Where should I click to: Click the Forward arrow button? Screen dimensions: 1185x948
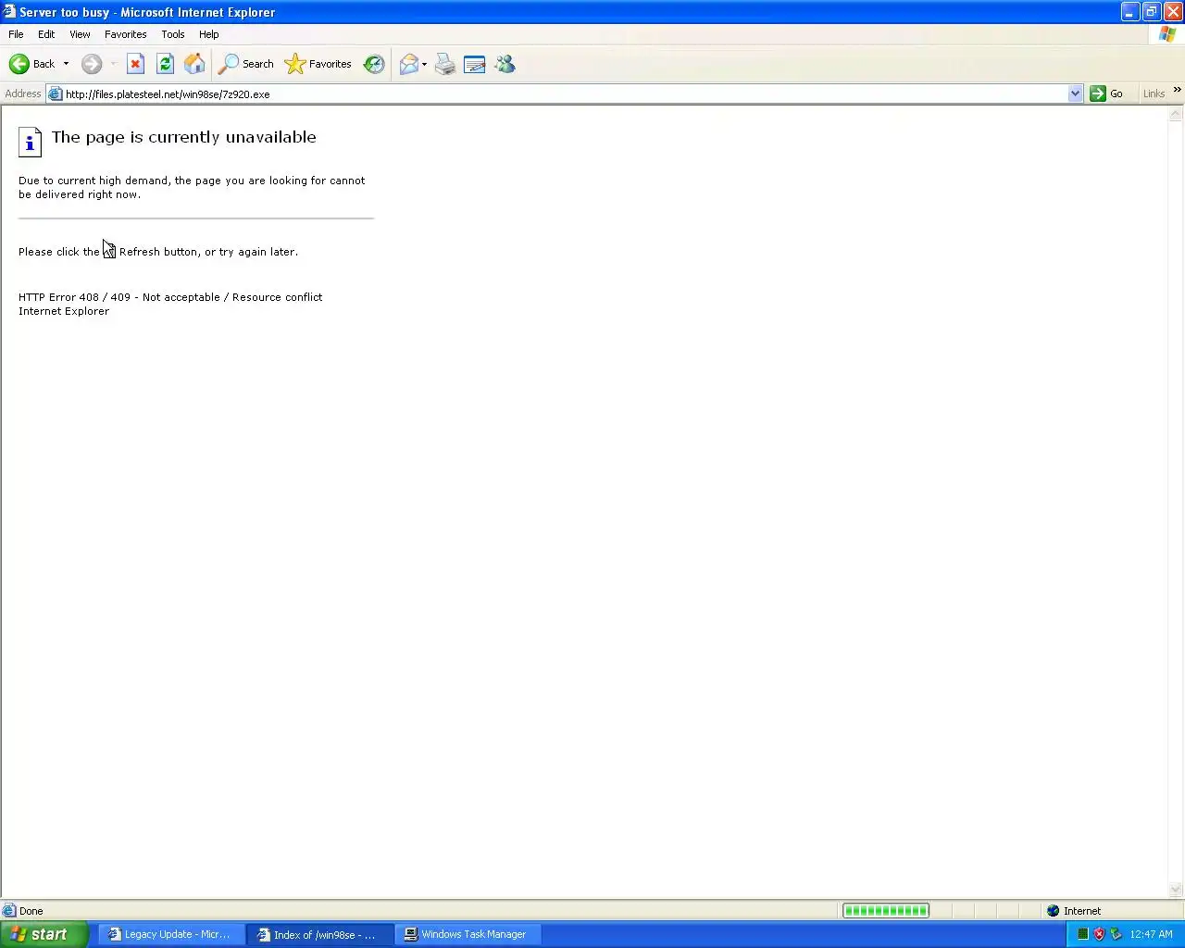point(92,64)
